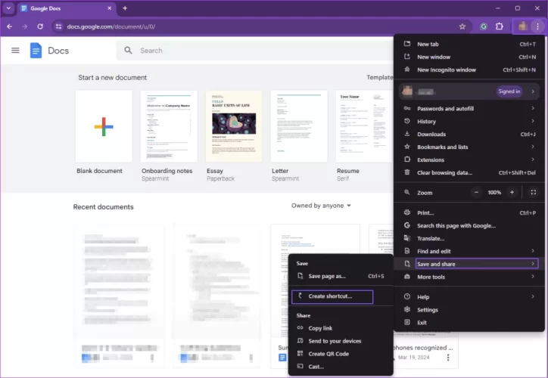This screenshot has width=548, height=378.
Task: Open the Chrome three-dot menu button
Action: [537, 26]
